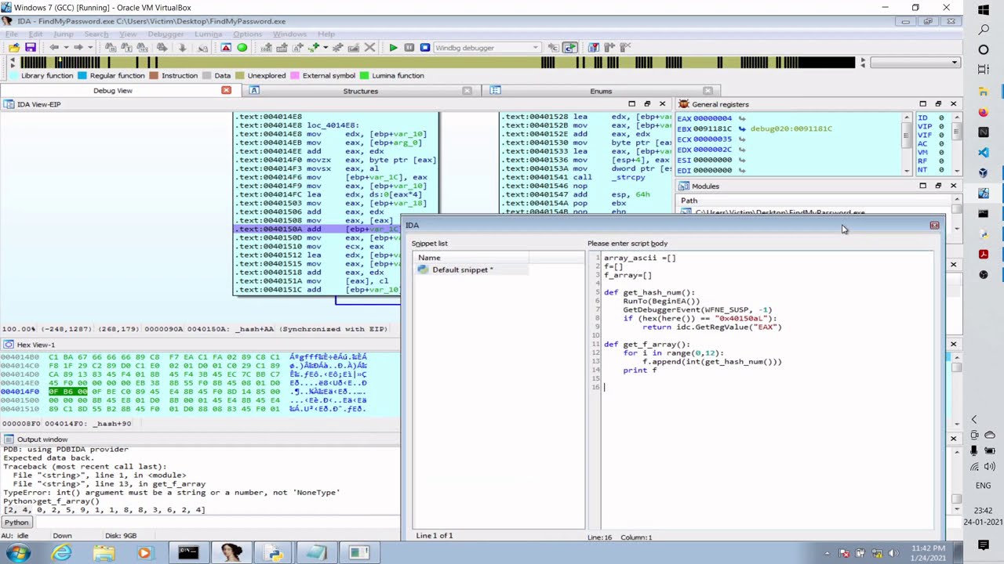
Task: Open Visual Studio Code from host sidebar
Action: pos(984,153)
